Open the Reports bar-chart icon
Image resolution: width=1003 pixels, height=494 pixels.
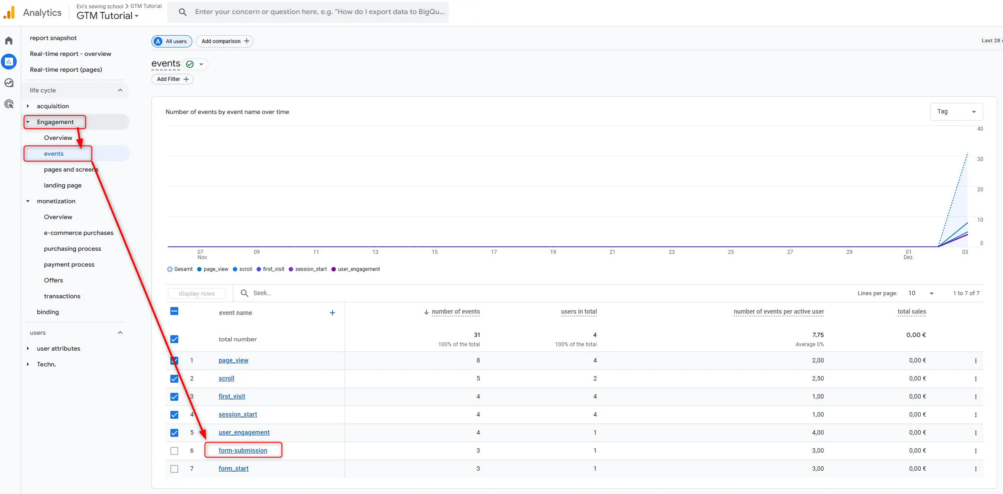click(x=9, y=62)
